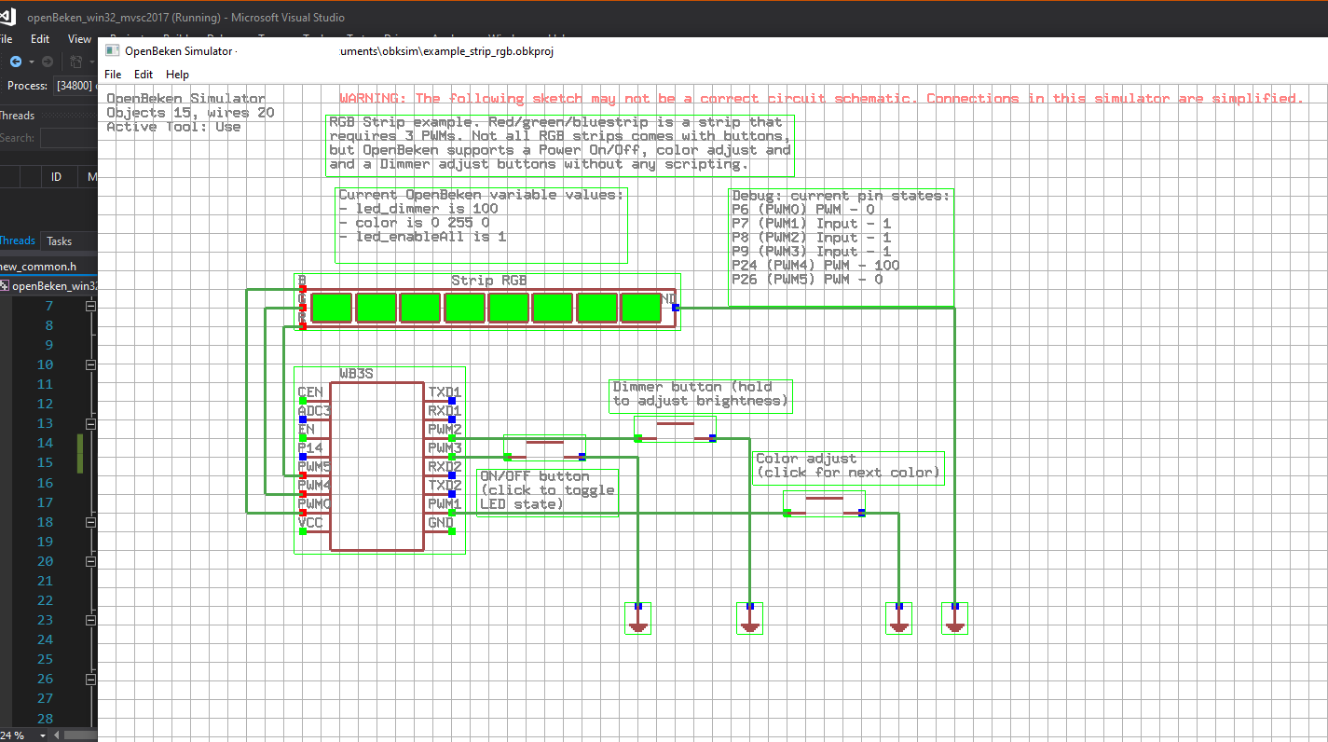
Task: Click the 'Active Tool: Use' status text
Action: 173,127
